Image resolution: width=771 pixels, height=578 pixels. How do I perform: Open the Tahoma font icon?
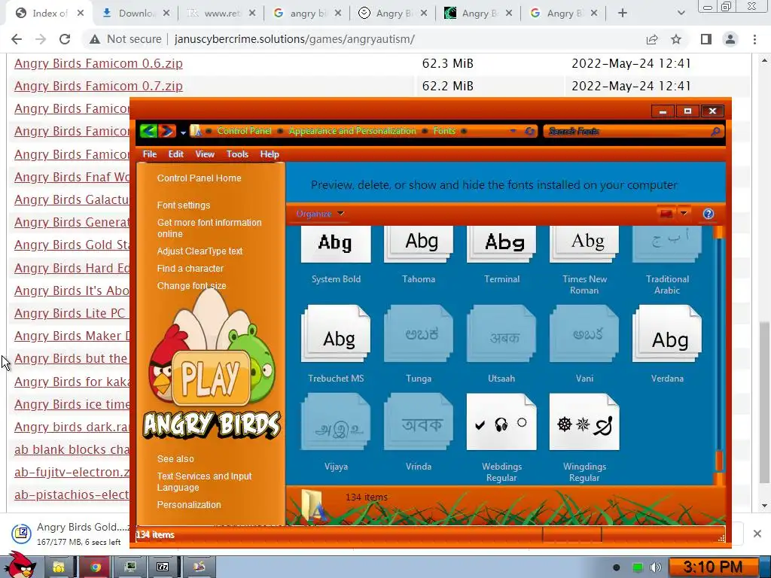(x=419, y=245)
